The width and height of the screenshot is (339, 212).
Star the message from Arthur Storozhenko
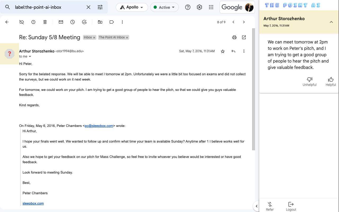(223, 51)
